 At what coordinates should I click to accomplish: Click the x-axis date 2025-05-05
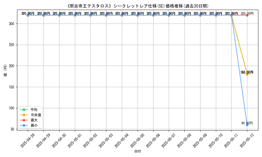pyautogui.click(x=137, y=141)
